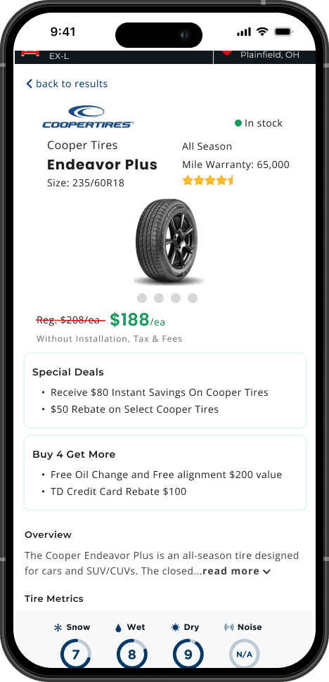
Task: Click the Cooper Tires brand logo
Action: 89,117
